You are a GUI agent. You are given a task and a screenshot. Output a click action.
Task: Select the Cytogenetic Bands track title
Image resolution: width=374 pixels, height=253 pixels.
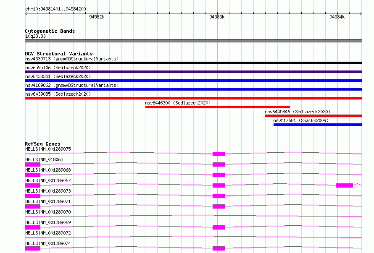pos(50,31)
